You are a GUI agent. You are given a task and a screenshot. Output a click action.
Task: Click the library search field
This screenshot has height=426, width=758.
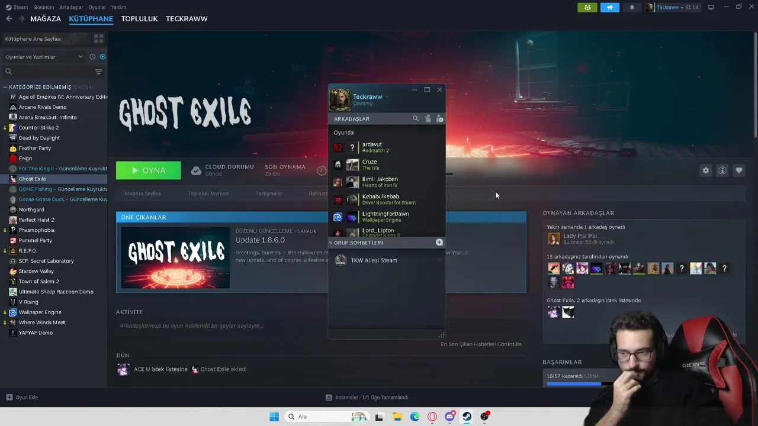49,72
